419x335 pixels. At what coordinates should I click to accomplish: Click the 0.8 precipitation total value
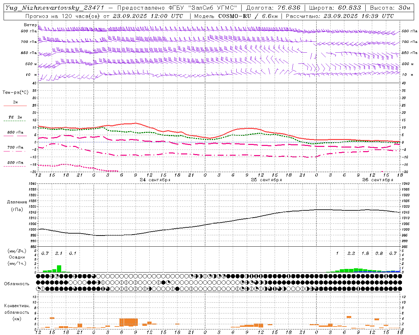click(379, 253)
